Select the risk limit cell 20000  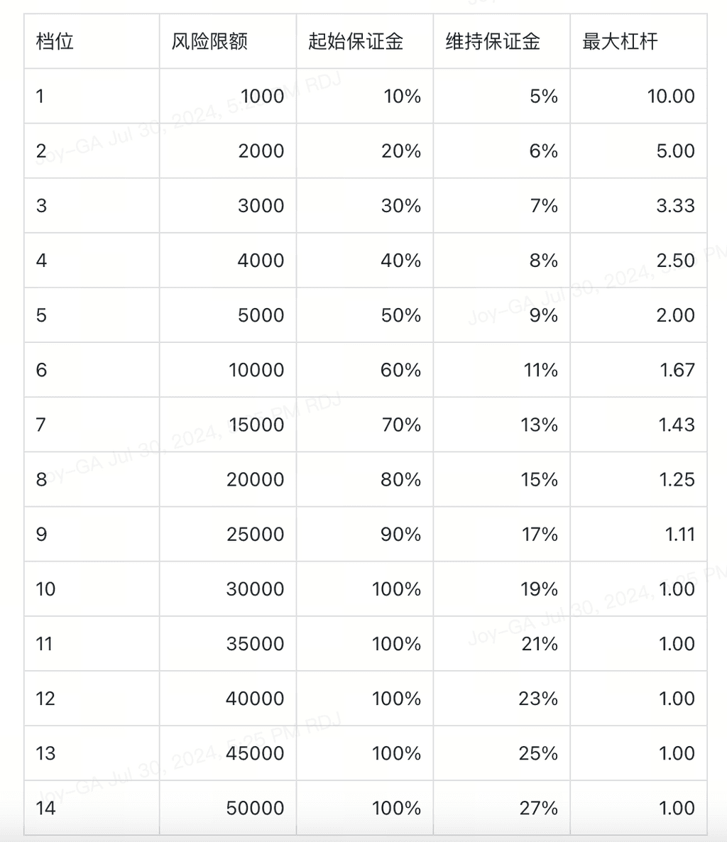pos(256,479)
